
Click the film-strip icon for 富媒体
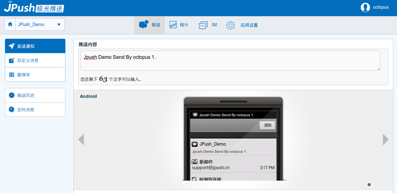click(11, 75)
